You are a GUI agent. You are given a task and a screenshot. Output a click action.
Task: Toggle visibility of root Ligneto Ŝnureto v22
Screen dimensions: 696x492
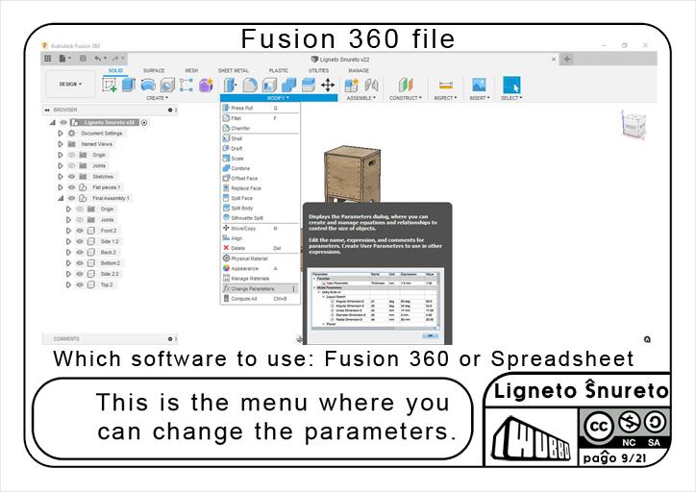[63, 122]
